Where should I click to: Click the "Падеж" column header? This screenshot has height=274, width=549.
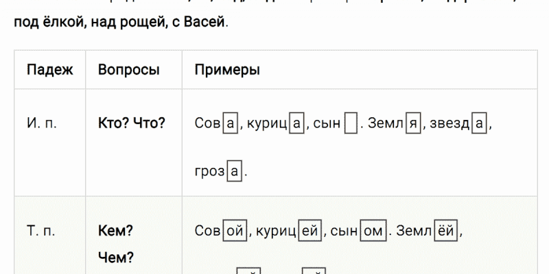tap(49, 71)
